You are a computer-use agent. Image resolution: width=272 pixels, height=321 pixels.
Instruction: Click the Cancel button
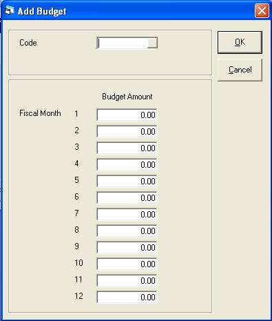pos(240,70)
